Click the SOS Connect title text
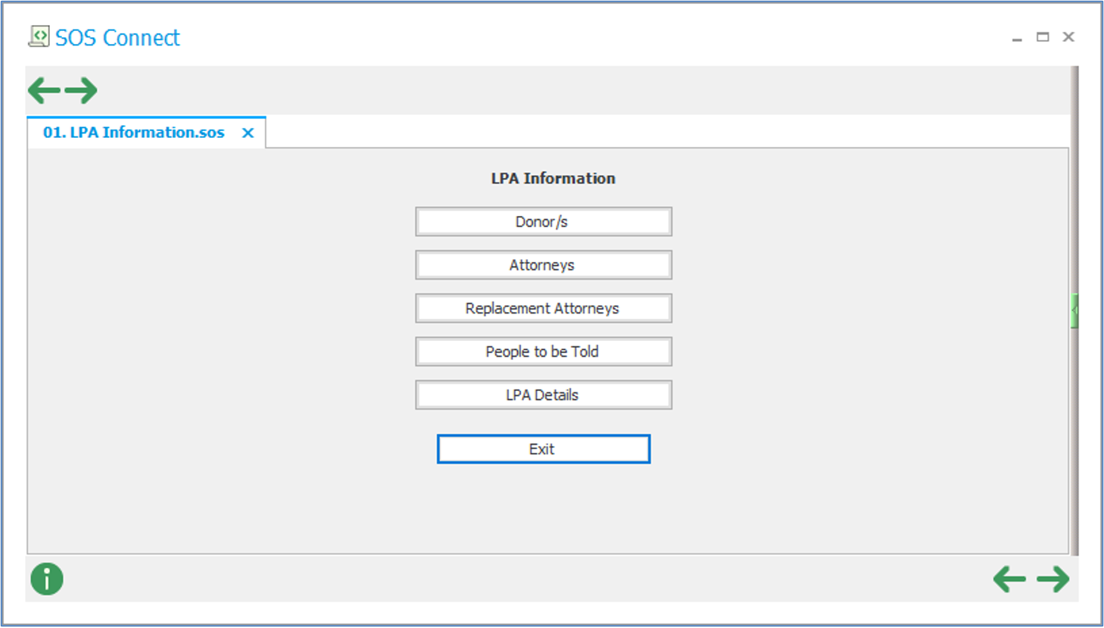 [x=117, y=38]
